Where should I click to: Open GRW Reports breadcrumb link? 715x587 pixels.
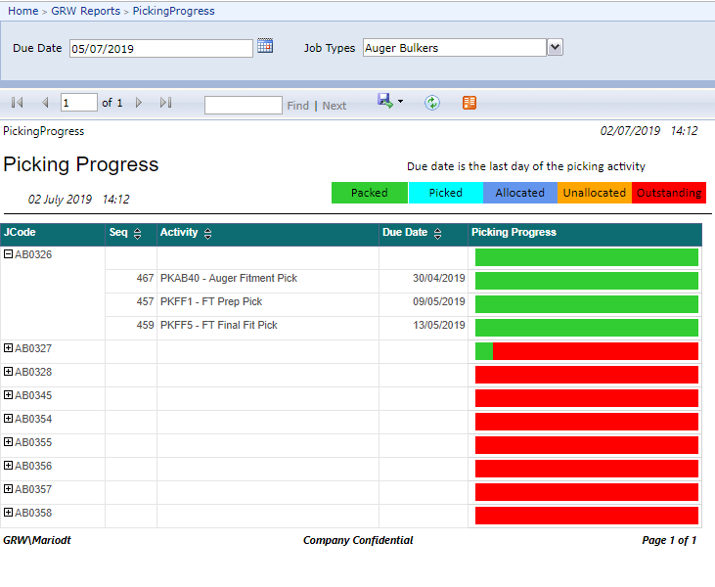coord(85,11)
